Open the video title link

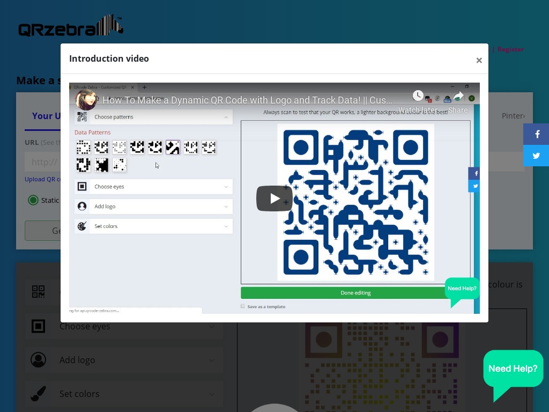pyautogui.click(x=247, y=100)
